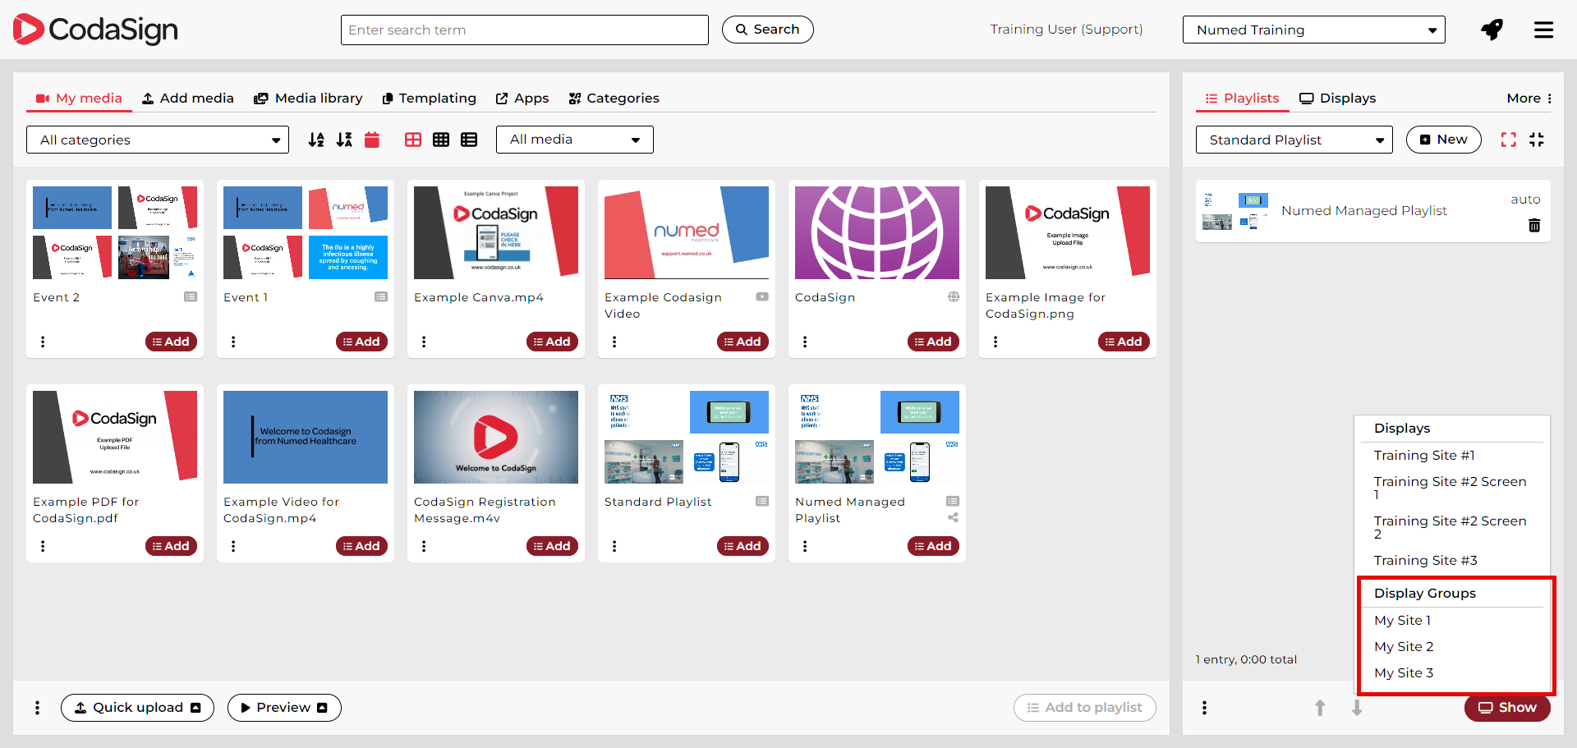This screenshot has width=1577, height=748.
Task: Switch to small grid view
Action: [441, 140]
